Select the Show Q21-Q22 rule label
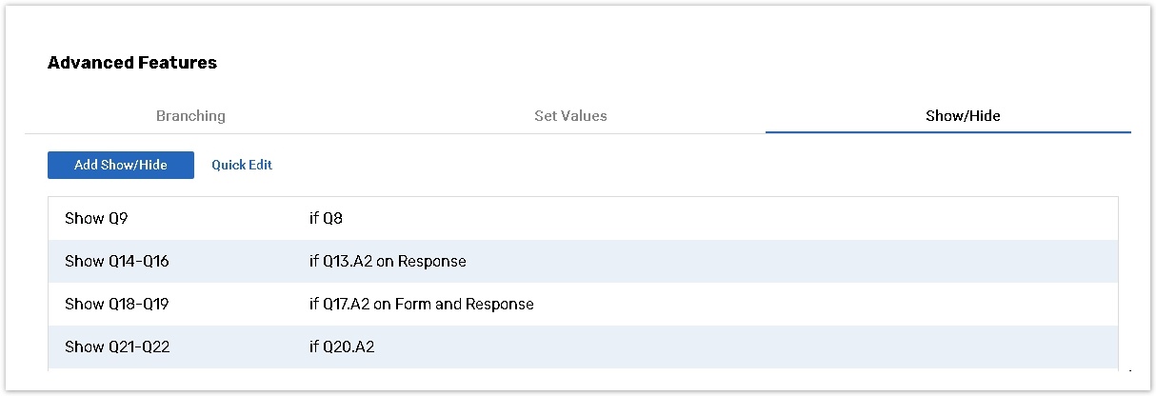Image resolution: width=1156 pixels, height=396 pixels. (117, 346)
